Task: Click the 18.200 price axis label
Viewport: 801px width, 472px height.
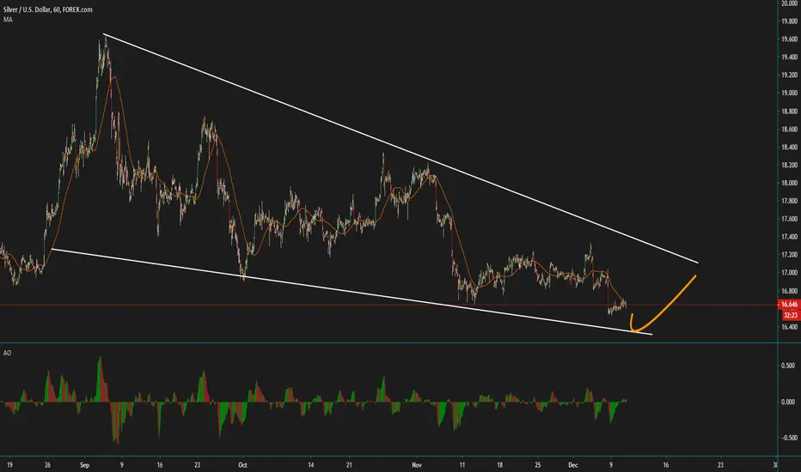Action: click(789, 165)
